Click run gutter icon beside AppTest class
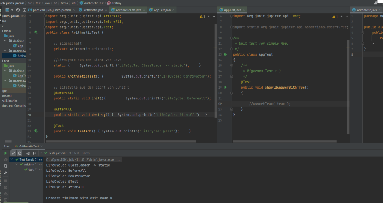 [226, 55]
